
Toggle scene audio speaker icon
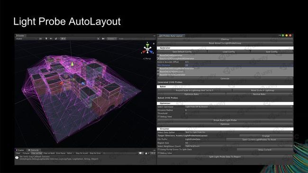click(x=51, y=39)
